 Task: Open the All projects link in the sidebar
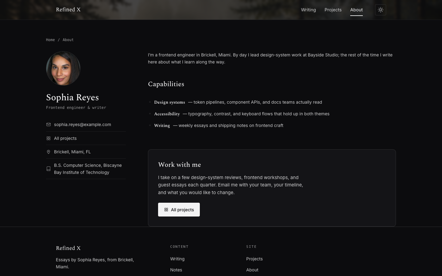click(65, 138)
